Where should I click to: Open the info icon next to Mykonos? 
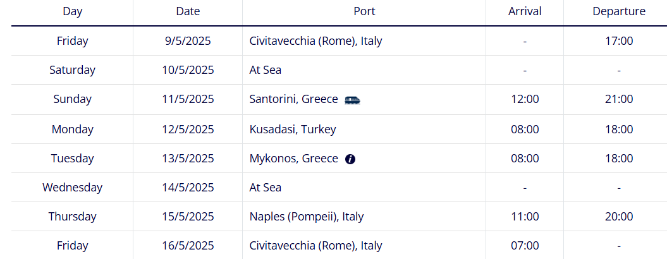point(350,159)
